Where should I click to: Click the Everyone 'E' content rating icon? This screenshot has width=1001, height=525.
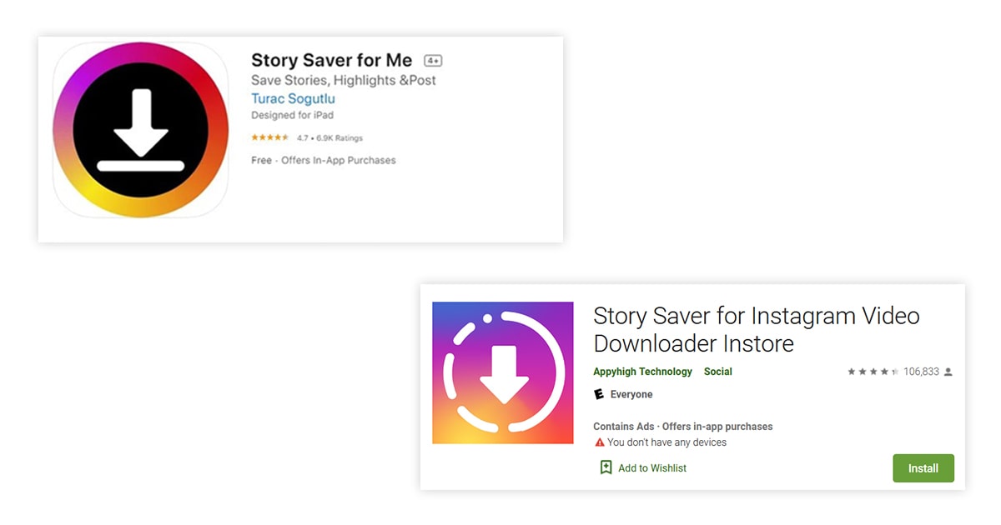599,394
